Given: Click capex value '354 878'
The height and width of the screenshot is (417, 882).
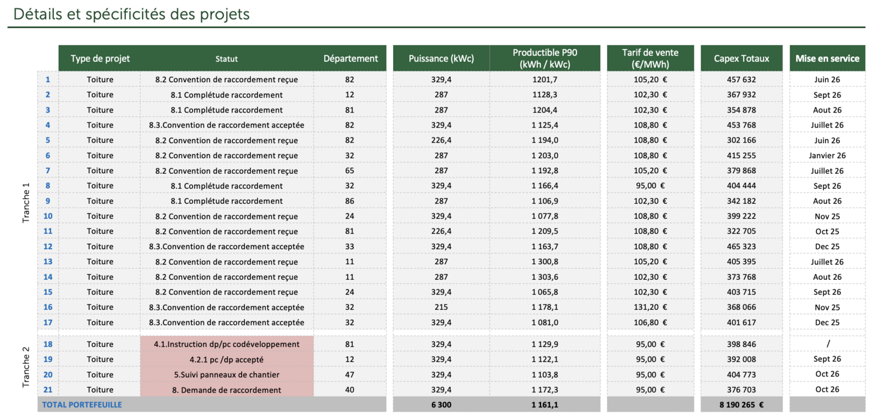Looking at the screenshot, I should coord(741,110).
